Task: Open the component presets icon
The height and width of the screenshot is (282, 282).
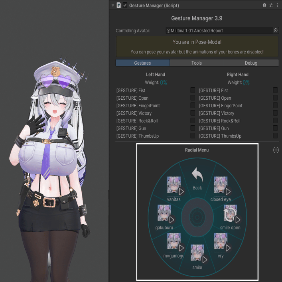Action: [x=271, y=5]
